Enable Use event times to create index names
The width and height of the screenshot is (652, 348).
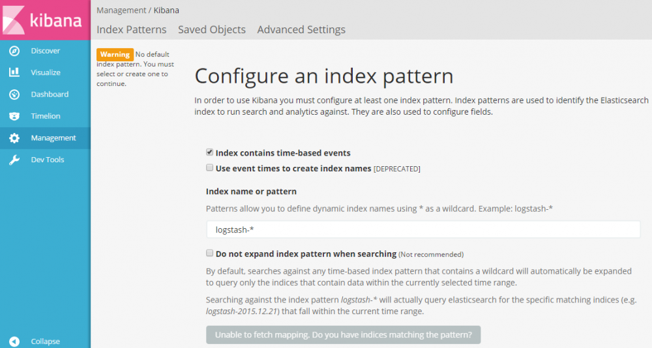(210, 168)
